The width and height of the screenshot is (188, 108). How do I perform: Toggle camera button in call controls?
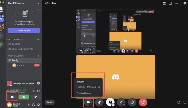click(x=88, y=102)
